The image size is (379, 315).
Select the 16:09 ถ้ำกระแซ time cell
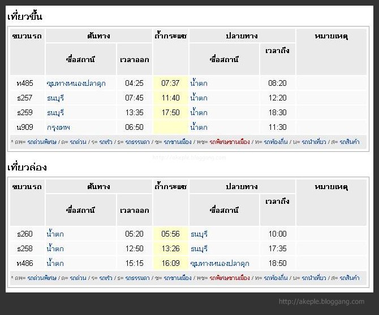171,263
